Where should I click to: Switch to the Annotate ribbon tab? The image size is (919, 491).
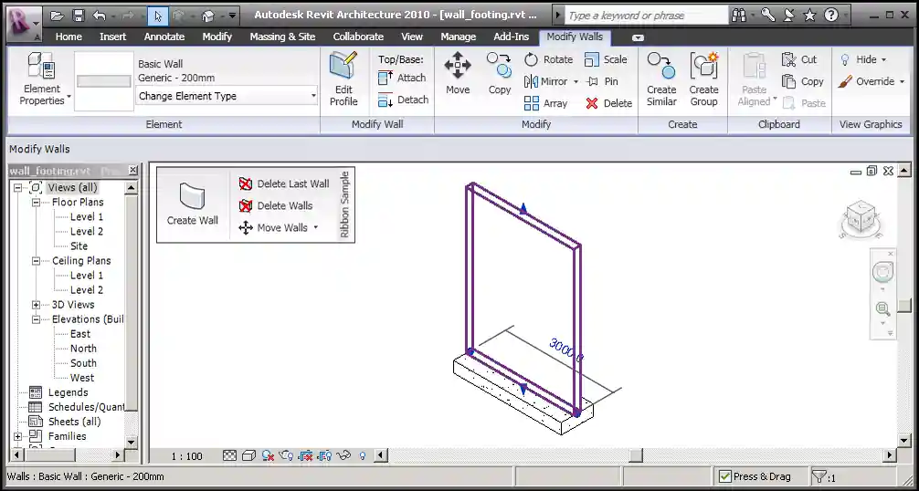(x=164, y=37)
